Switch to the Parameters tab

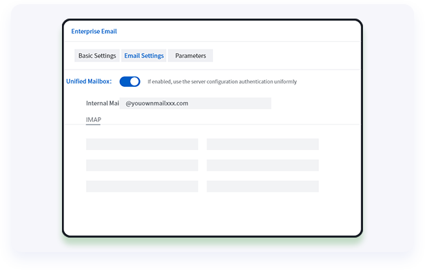coord(190,56)
